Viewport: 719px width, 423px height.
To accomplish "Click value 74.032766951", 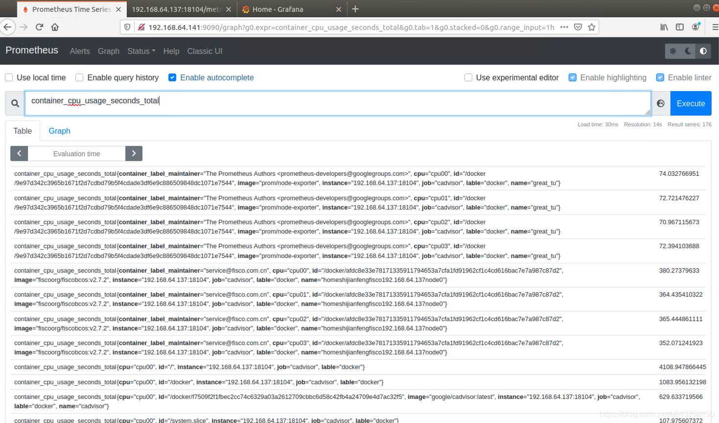I will (x=679, y=173).
